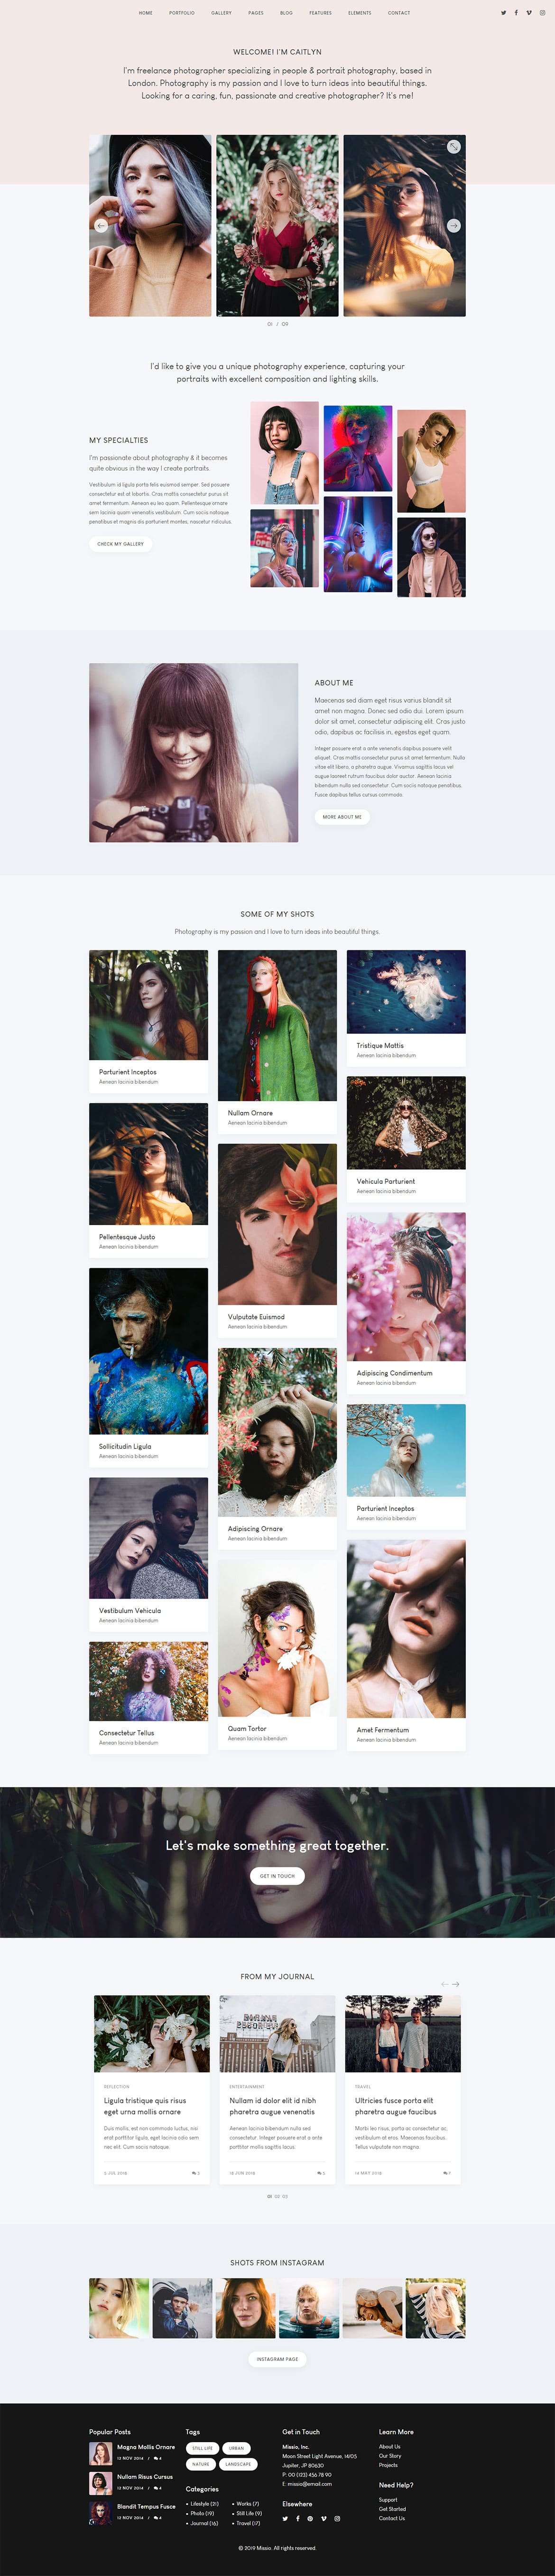This screenshot has width=555, height=2576.
Task: Open the Twitter icon in the top header
Action: click(503, 13)
